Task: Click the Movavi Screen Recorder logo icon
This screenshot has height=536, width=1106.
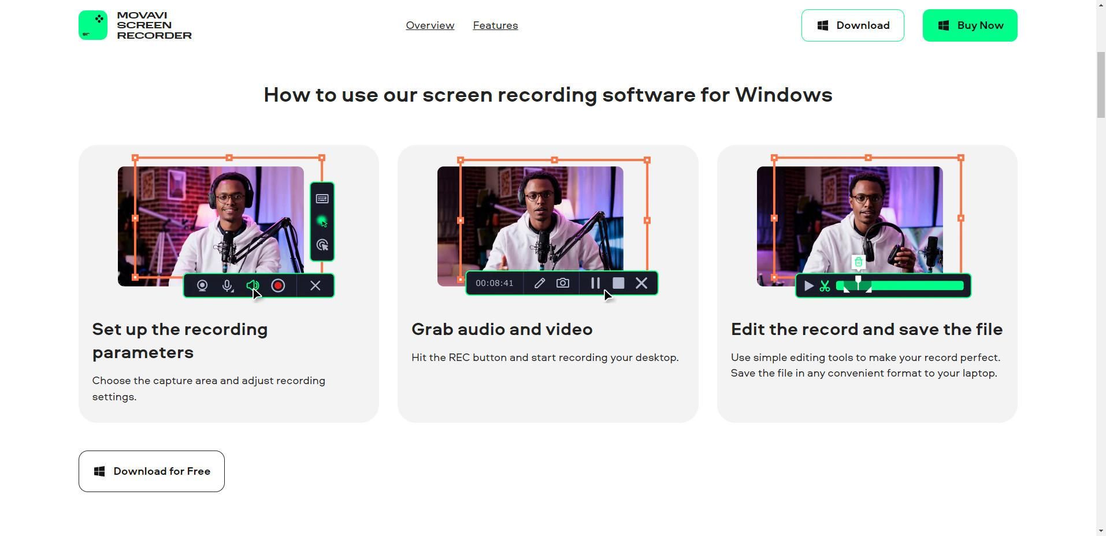Action: pos(93,25)
